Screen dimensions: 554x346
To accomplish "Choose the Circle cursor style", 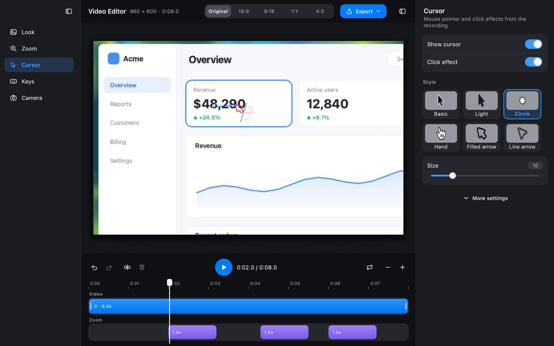I will tap(522, 104).
